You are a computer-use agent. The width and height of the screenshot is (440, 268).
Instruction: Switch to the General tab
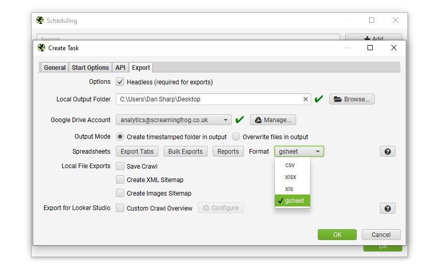[54, 68]
